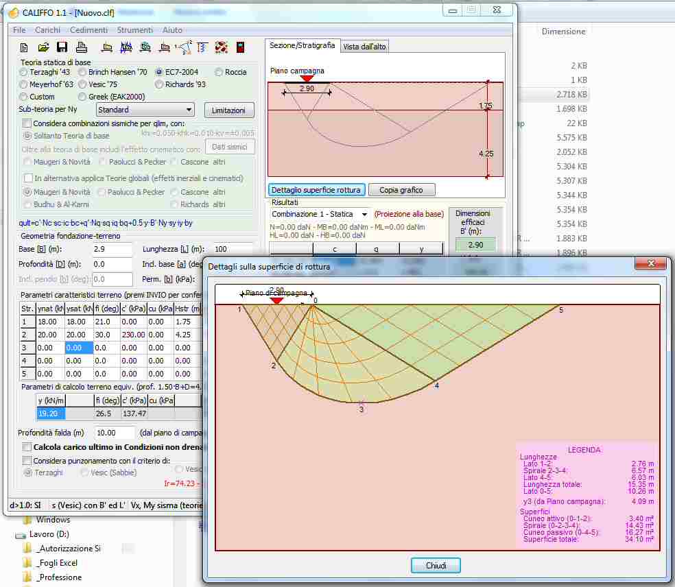675x587 pixels.
Task: Open the Sub-teoria per Ny Standard dropdown
Action: click(x=145, y=110)
